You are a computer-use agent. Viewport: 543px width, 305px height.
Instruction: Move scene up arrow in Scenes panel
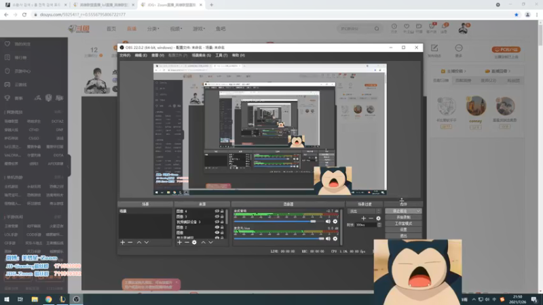coord(139,243)
